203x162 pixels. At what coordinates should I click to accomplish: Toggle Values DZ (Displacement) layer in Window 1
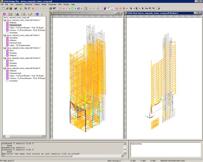(20, 45)
